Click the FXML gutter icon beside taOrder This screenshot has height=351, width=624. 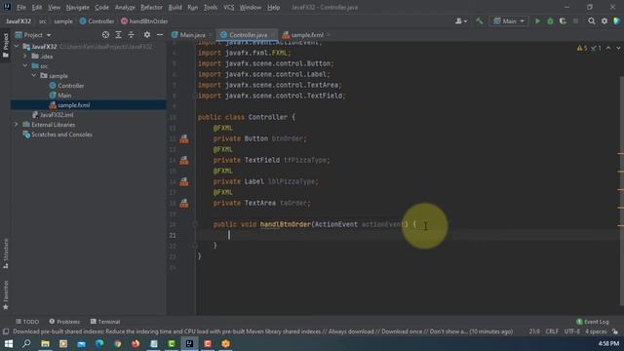(x=184, y=204)
